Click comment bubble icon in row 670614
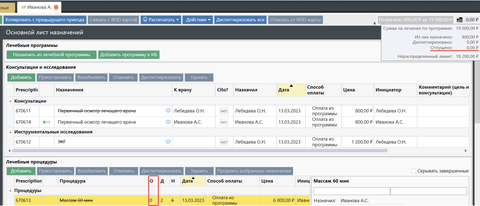The width and height of the screenshot is (480, 206). pos(168,122)
